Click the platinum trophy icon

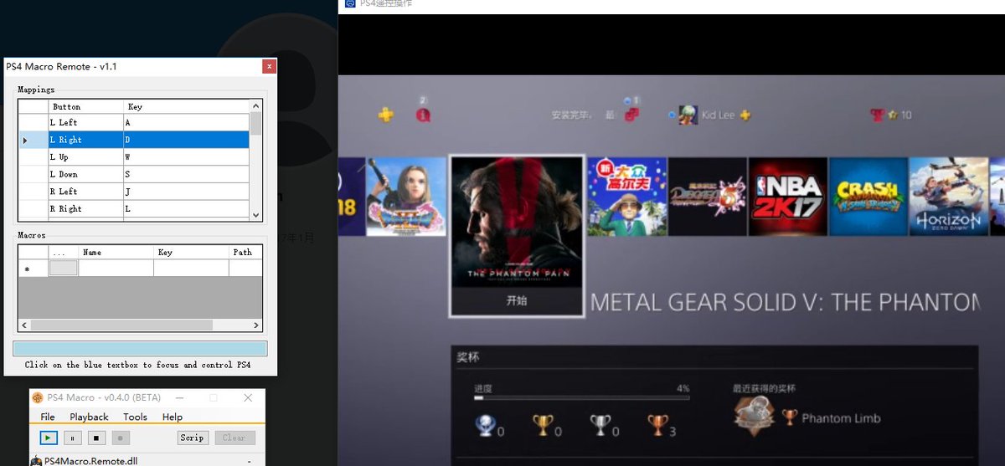(485, 426)
